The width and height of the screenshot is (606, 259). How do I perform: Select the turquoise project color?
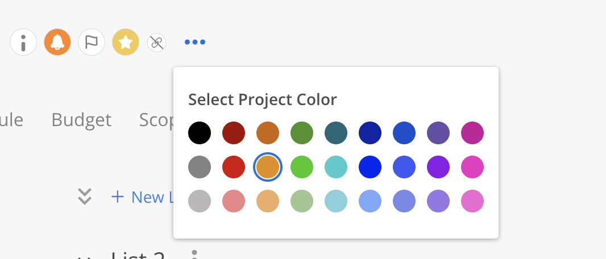[336, 167]
